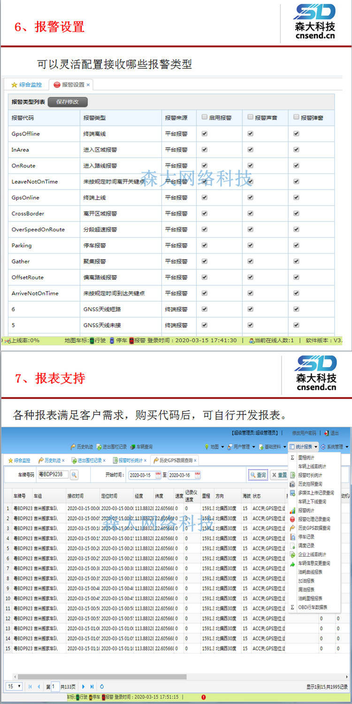
Task: Choose 报警统计 from the report menu
Action: tap(306, 510)
